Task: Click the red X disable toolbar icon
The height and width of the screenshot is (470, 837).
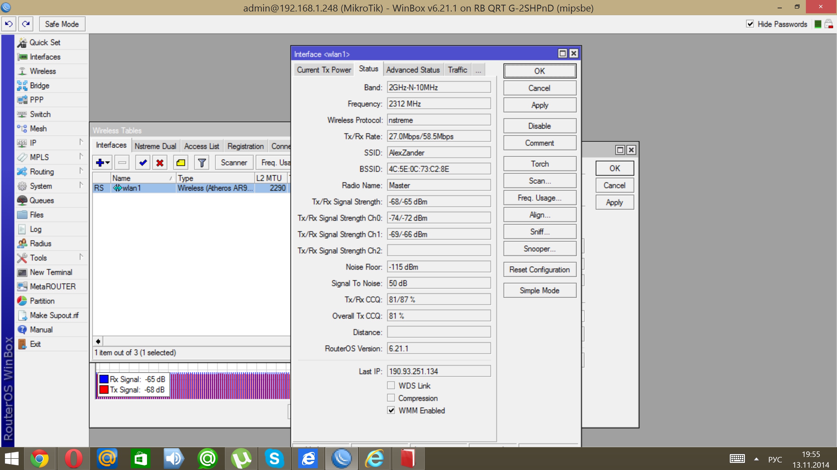Action: tap(160, 162)
